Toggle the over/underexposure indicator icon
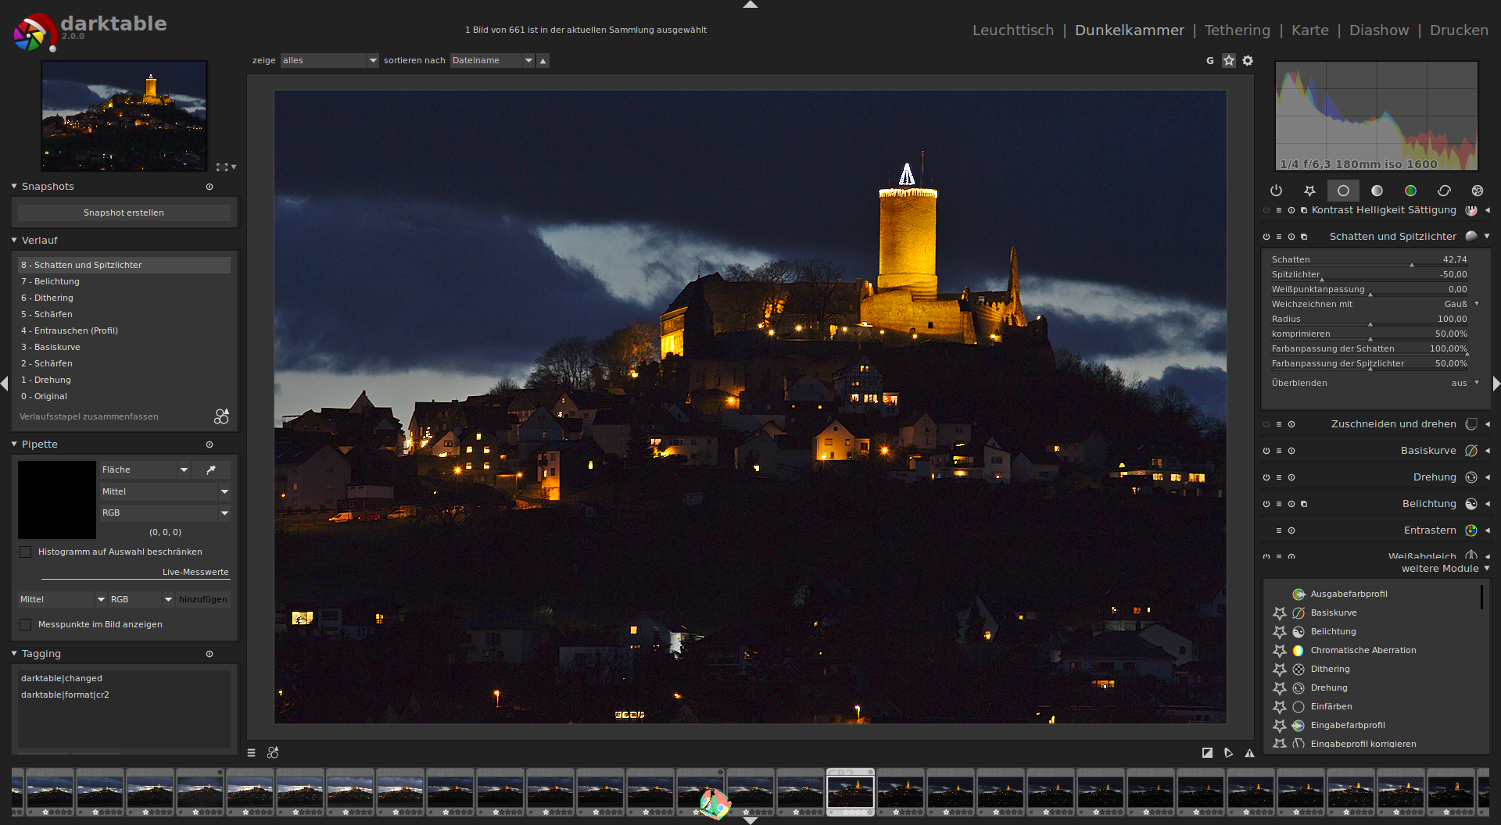The height and width of the screenshot is (825, 1501). pos(1207,752)
